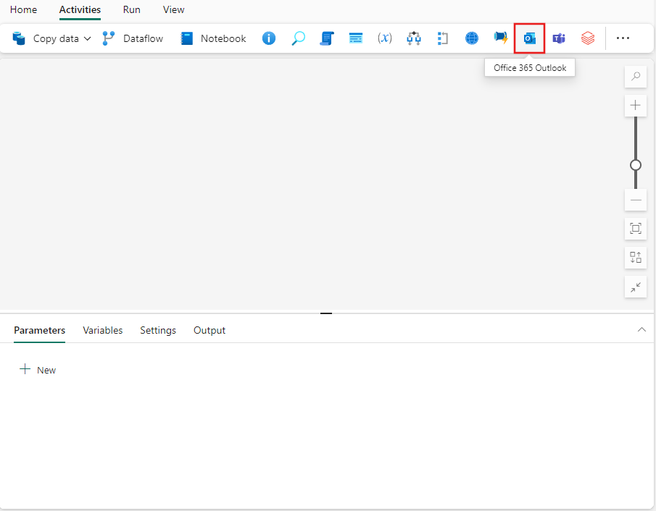Auto-align the pipeline layout
656x511 pixels.
pyautogui.click(x=636, y=257)
